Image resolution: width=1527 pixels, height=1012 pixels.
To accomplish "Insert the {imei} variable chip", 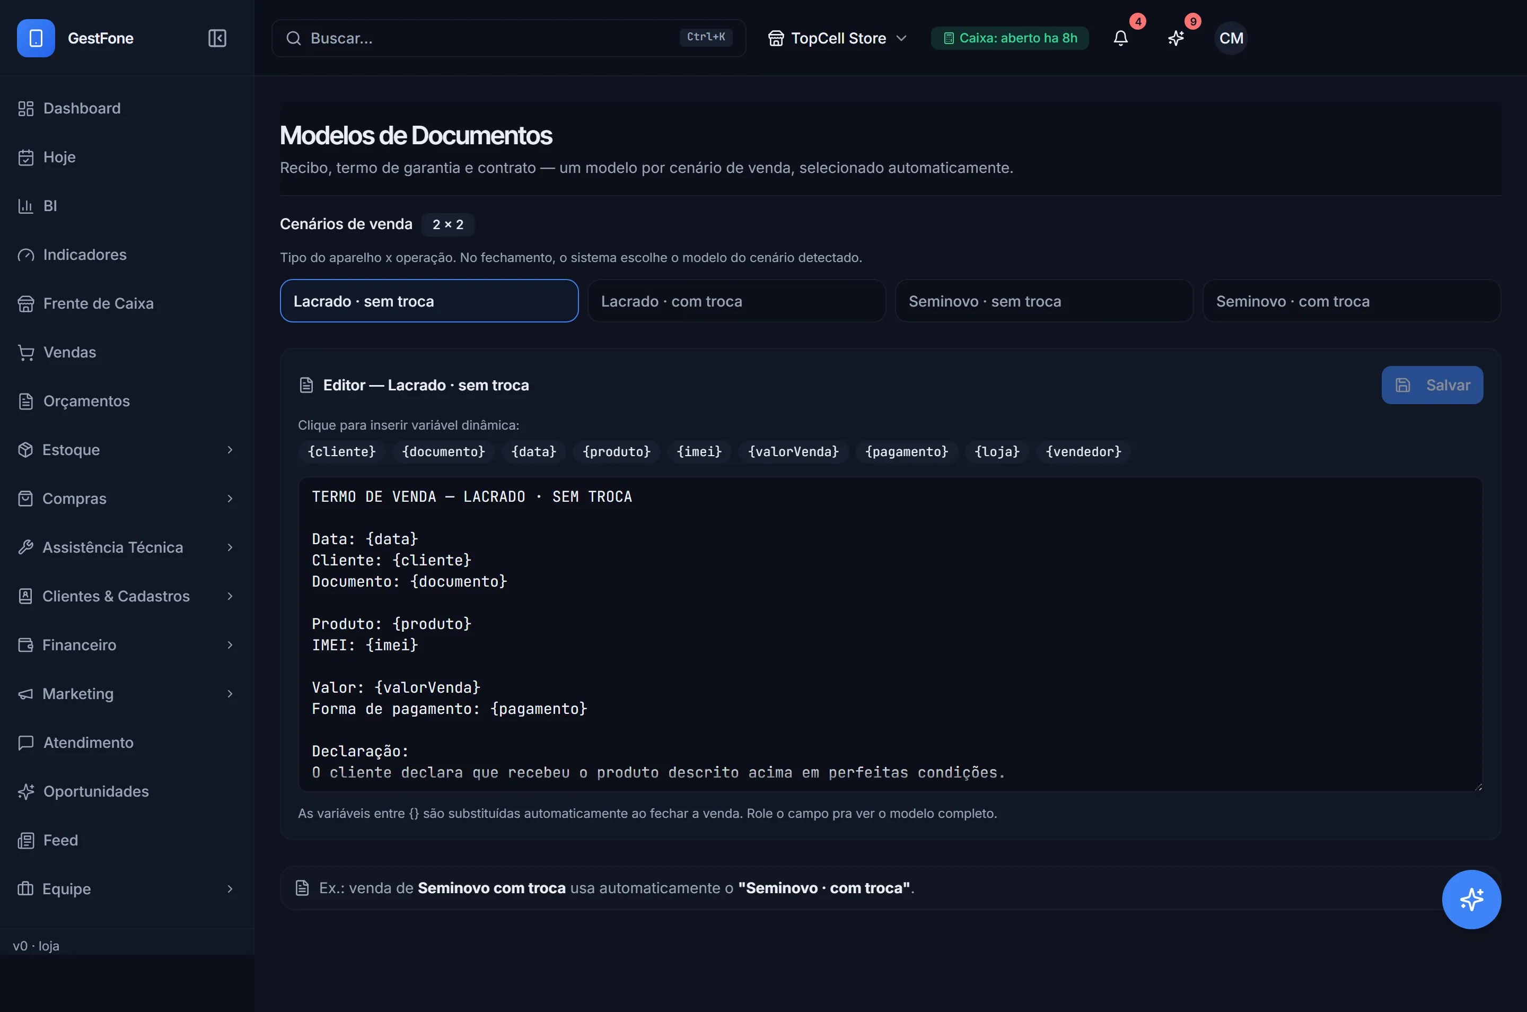I will [x=699, y=452].
